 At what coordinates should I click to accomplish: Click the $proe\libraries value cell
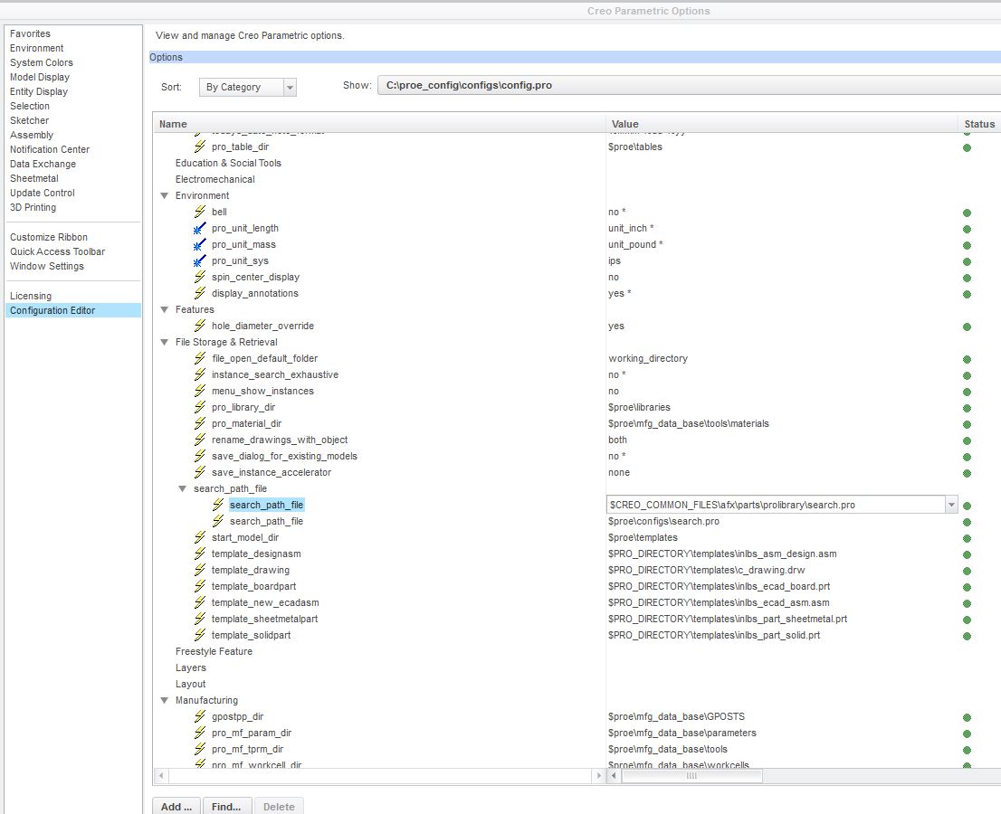[x=639, y=407]
